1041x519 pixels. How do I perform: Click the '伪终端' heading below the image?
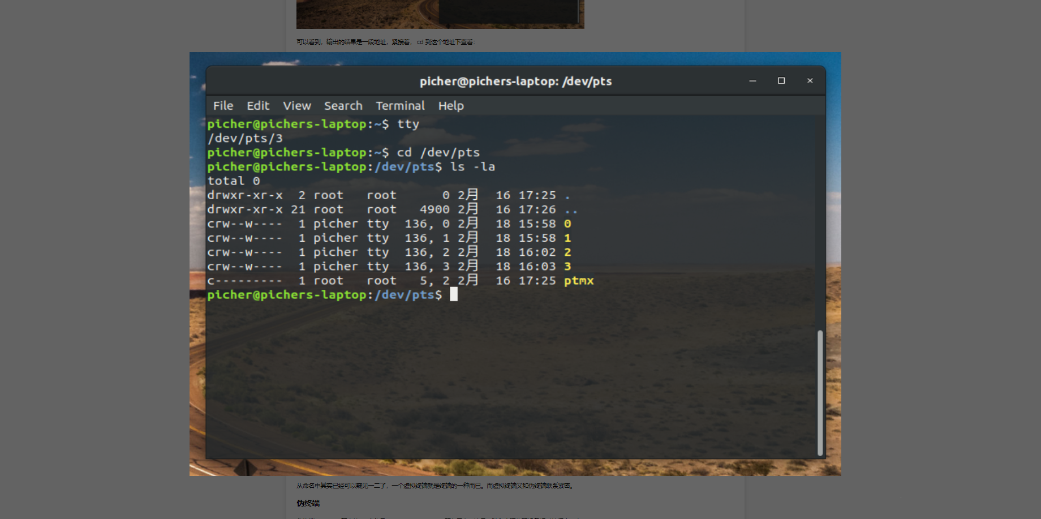click(308, 503)
